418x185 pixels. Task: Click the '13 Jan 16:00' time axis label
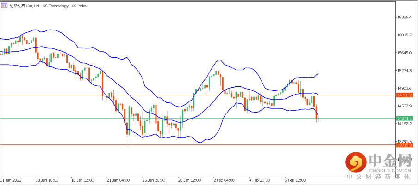point(47,180)
